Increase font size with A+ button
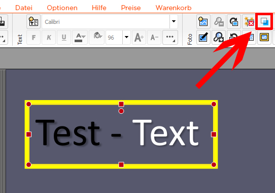The image size is (275, 193). pos(139,37)
